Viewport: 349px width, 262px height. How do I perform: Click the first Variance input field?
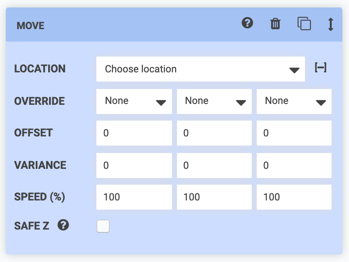pos(134,166)
